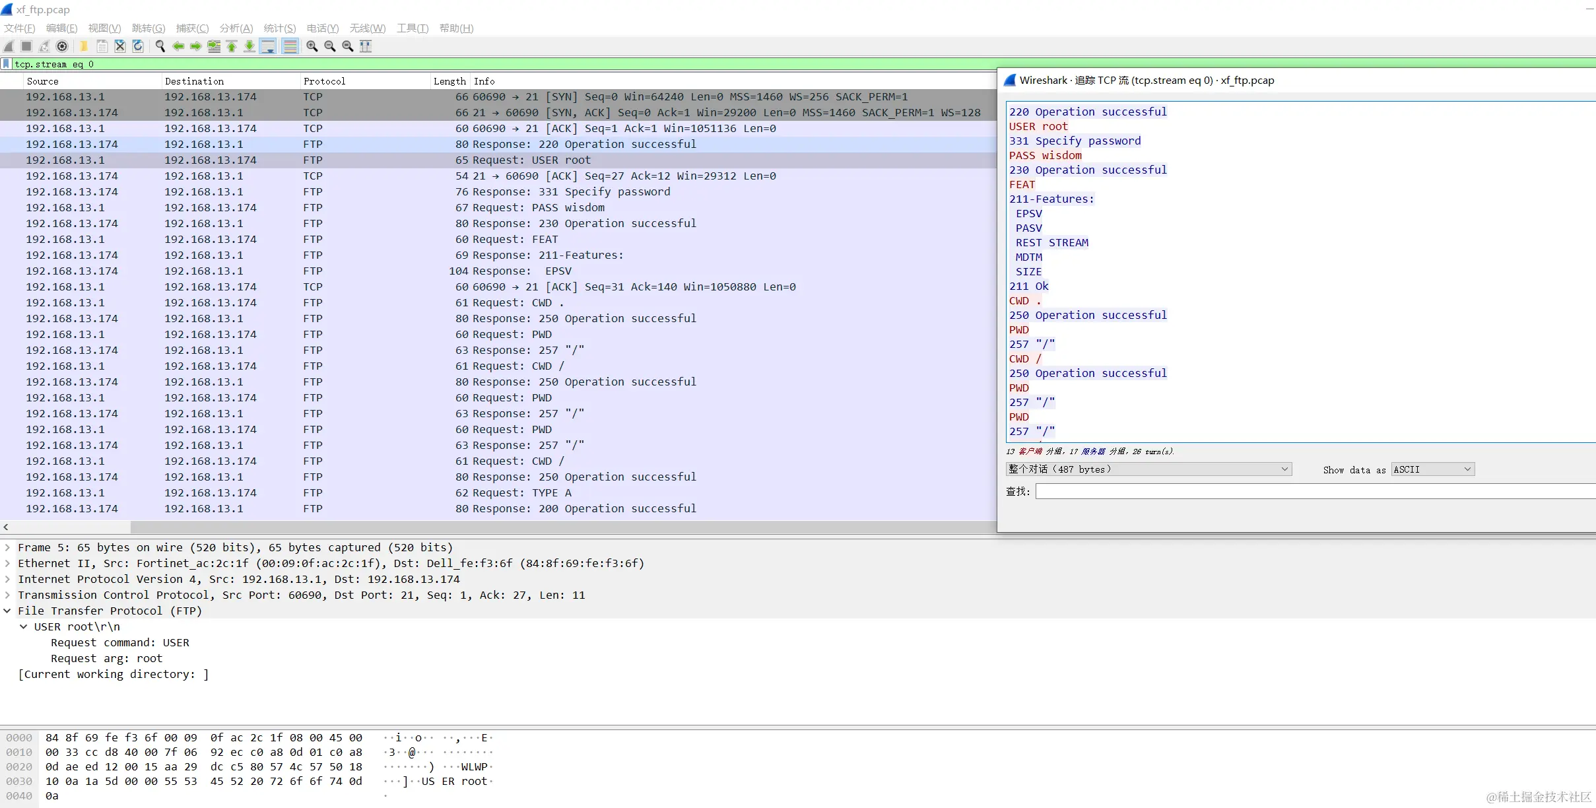The image size is (1596, 808).
Task: Jump to first packet icon
Action: [x=232, y=46]
